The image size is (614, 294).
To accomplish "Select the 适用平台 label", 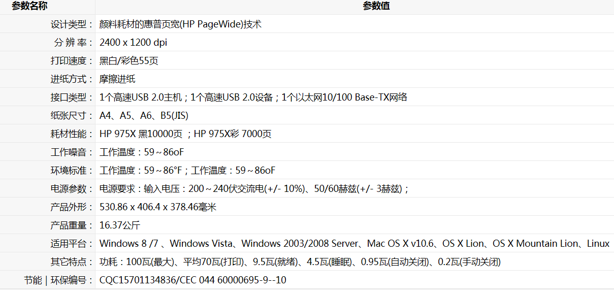I will (x=72, y=243).
